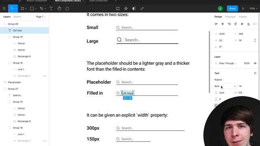Click Align horizontal centers icon
The height and width of the screenshot is (146, 260).
(223, 24)
